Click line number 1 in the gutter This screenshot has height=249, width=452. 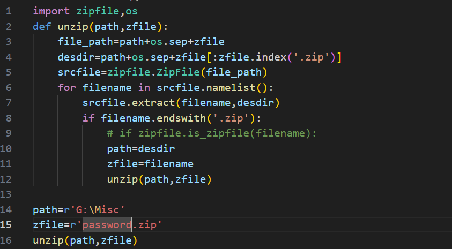coord(9,11)
